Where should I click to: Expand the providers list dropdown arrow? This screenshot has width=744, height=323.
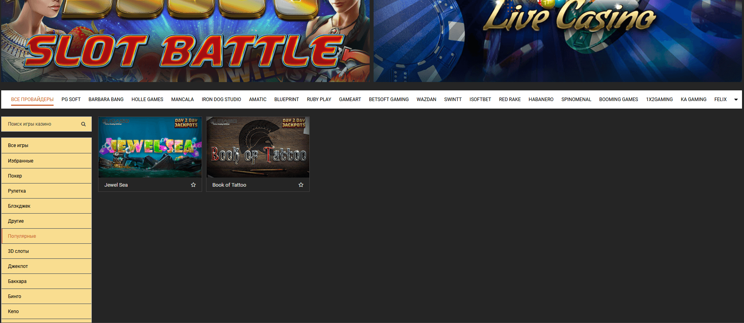point(736,99)
